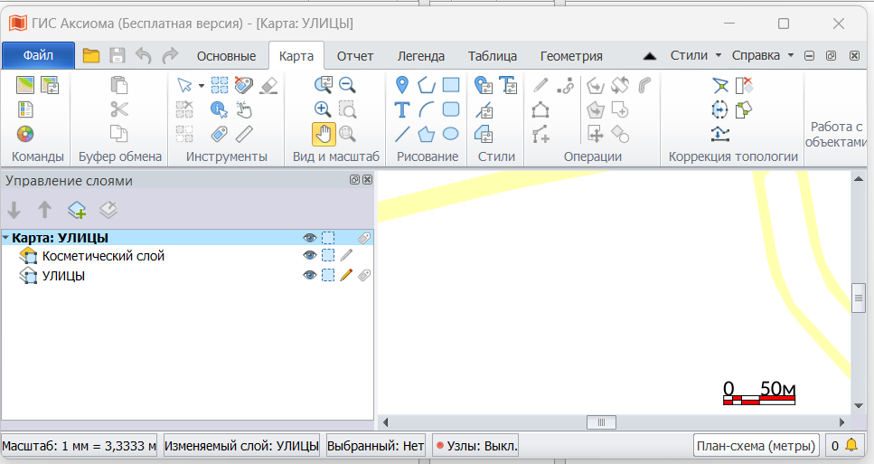Image resolution: width=874 pixels, height=464 pixels.
Task: Add a new layer with plus icon
Action: pyautogui.click(x=78, y=211)
